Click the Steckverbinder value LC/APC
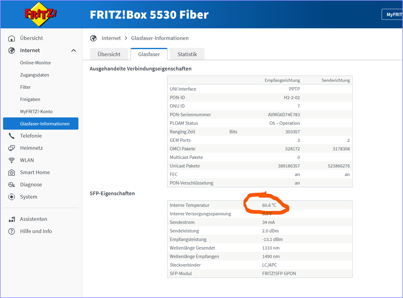This screenshot has width=403, height=298. pos(270,265)
